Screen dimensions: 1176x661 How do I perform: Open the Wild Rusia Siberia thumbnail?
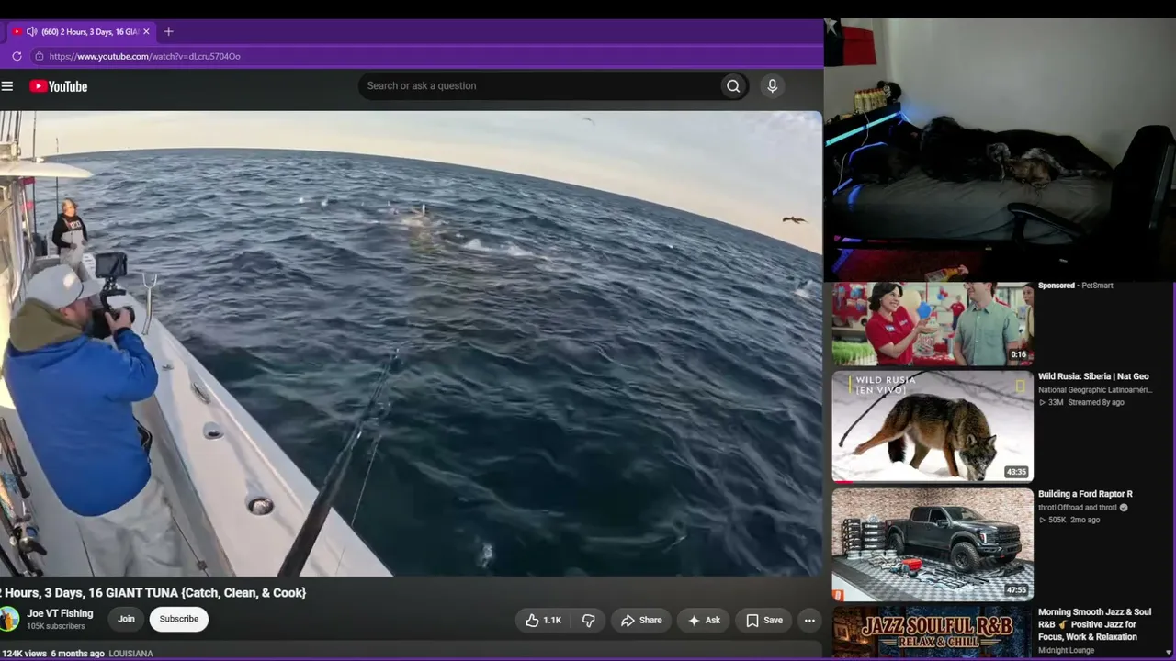933,426
